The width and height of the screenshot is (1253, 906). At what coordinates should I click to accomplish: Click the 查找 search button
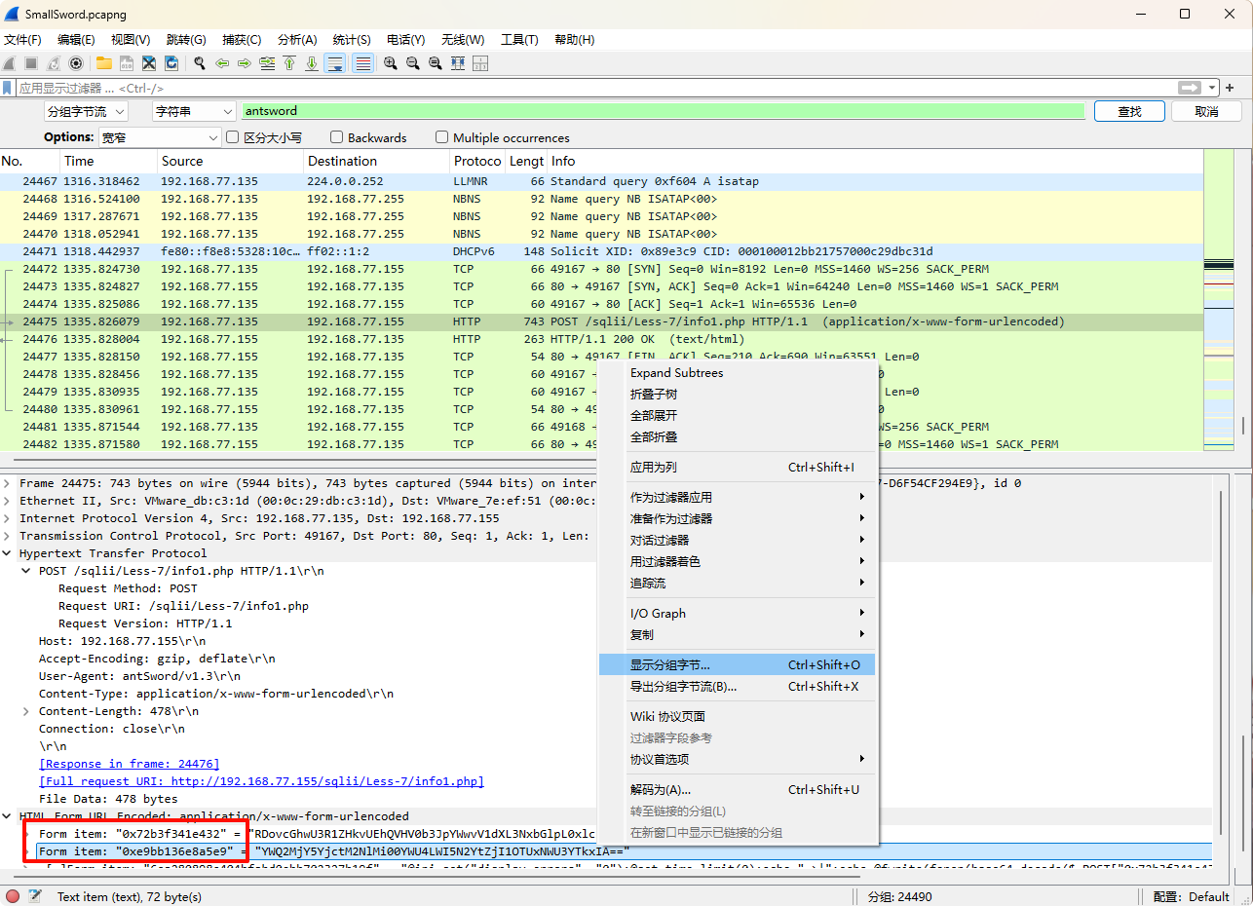click(x=1129, y=111)
